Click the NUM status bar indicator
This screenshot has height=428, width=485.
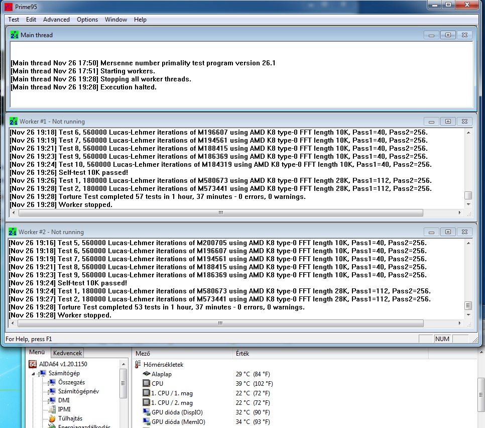442,339
